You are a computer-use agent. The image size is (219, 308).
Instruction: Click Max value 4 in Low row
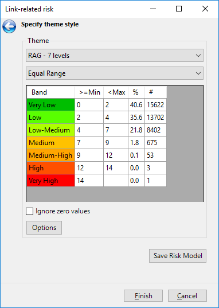pos(116,118)
